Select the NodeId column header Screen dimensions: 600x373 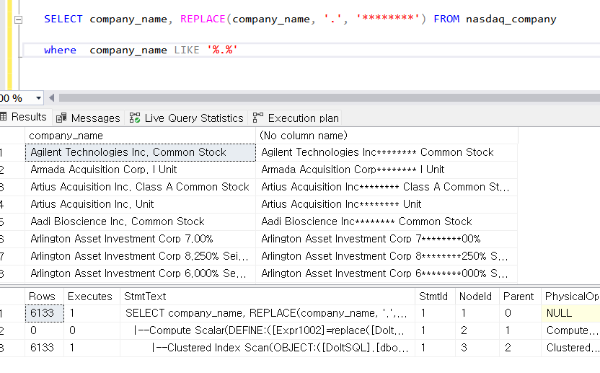[477, 297]
